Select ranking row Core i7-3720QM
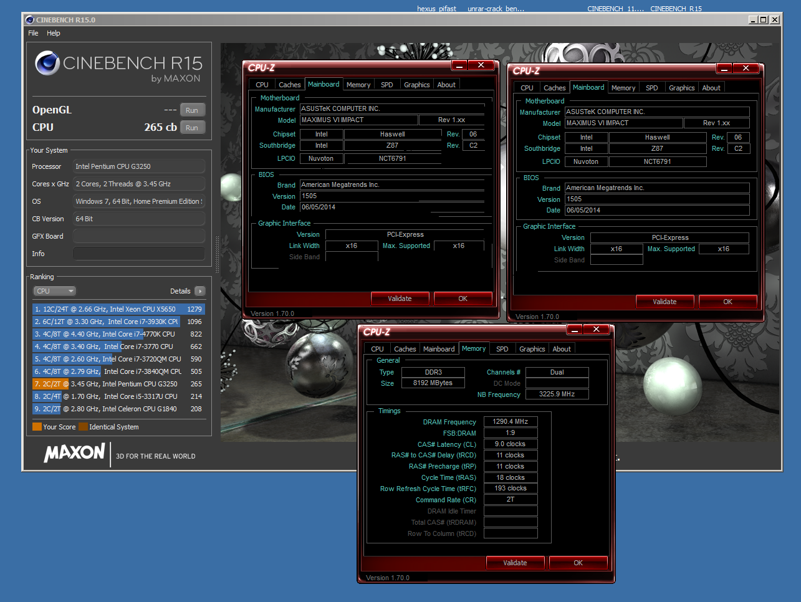The height and width of the screenshot is (602, 801). click(x=118, y=359)
